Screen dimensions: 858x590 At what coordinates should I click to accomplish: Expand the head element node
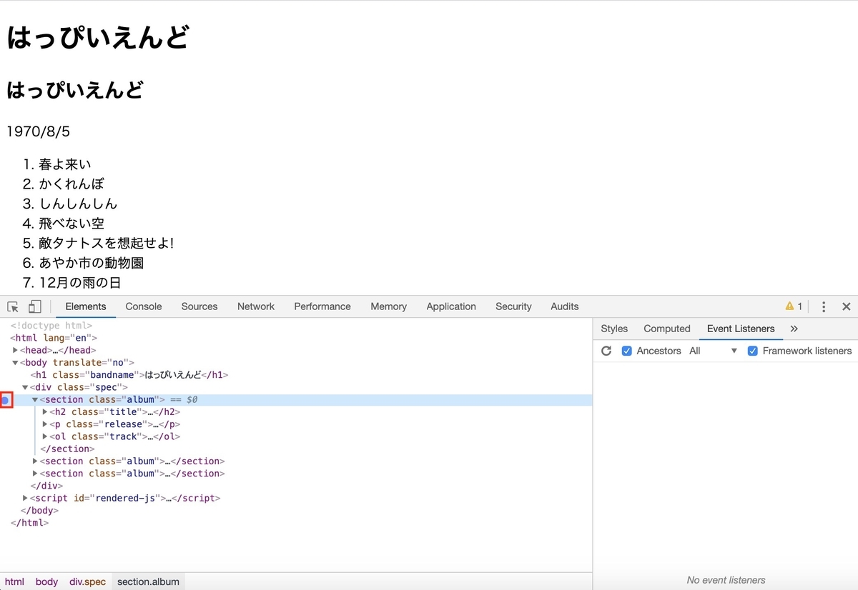pyautogui.click(x=16, y=350)
